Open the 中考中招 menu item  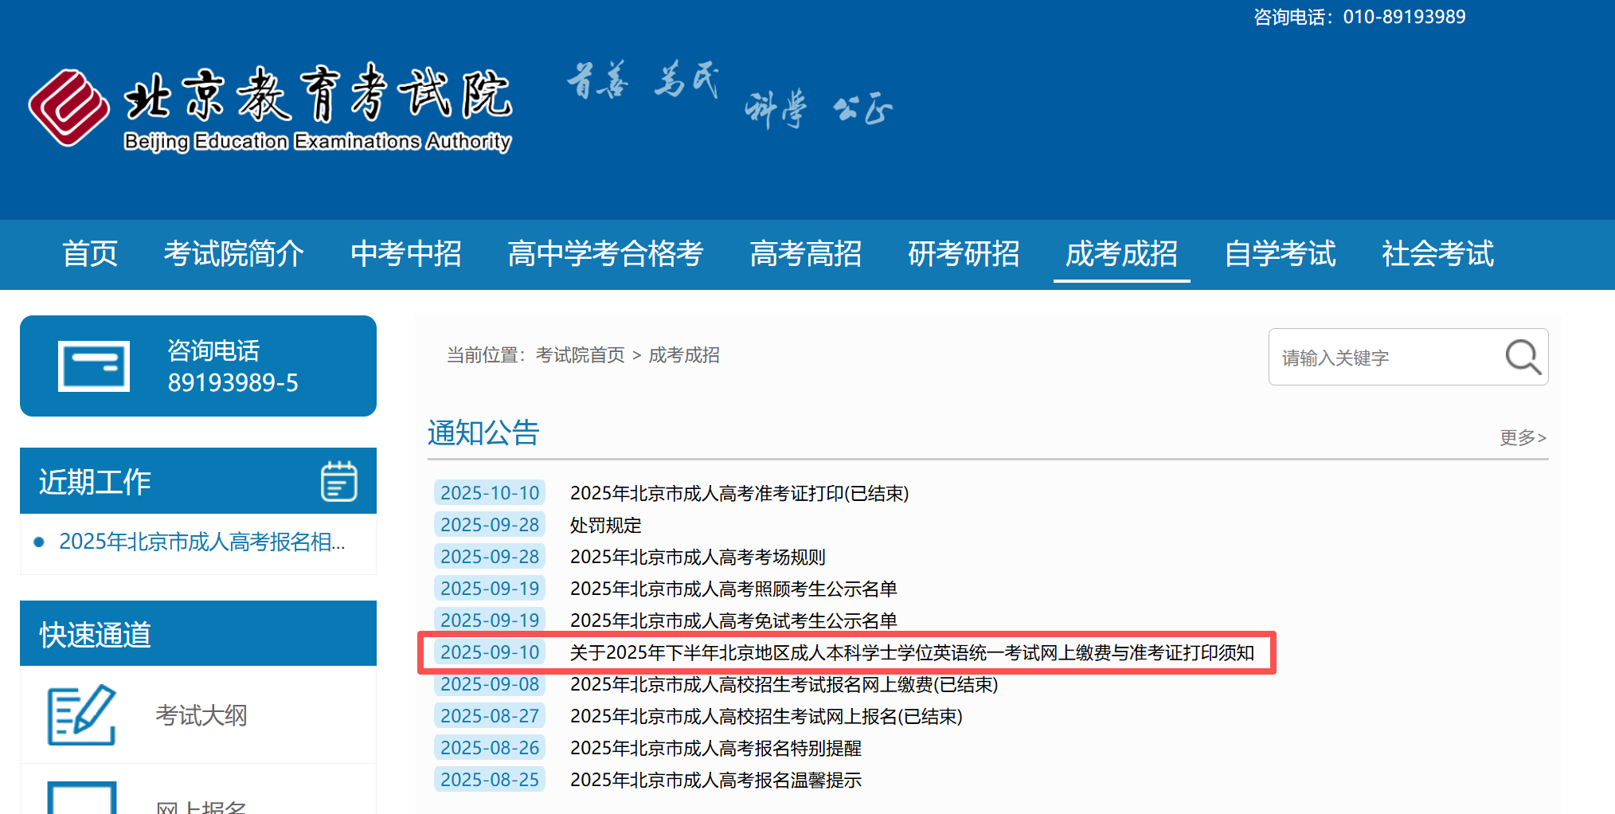[406, 254]
